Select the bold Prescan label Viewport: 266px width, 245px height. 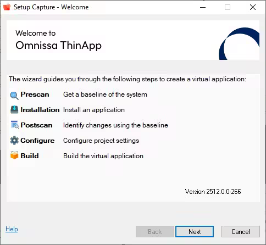point(35,94)
